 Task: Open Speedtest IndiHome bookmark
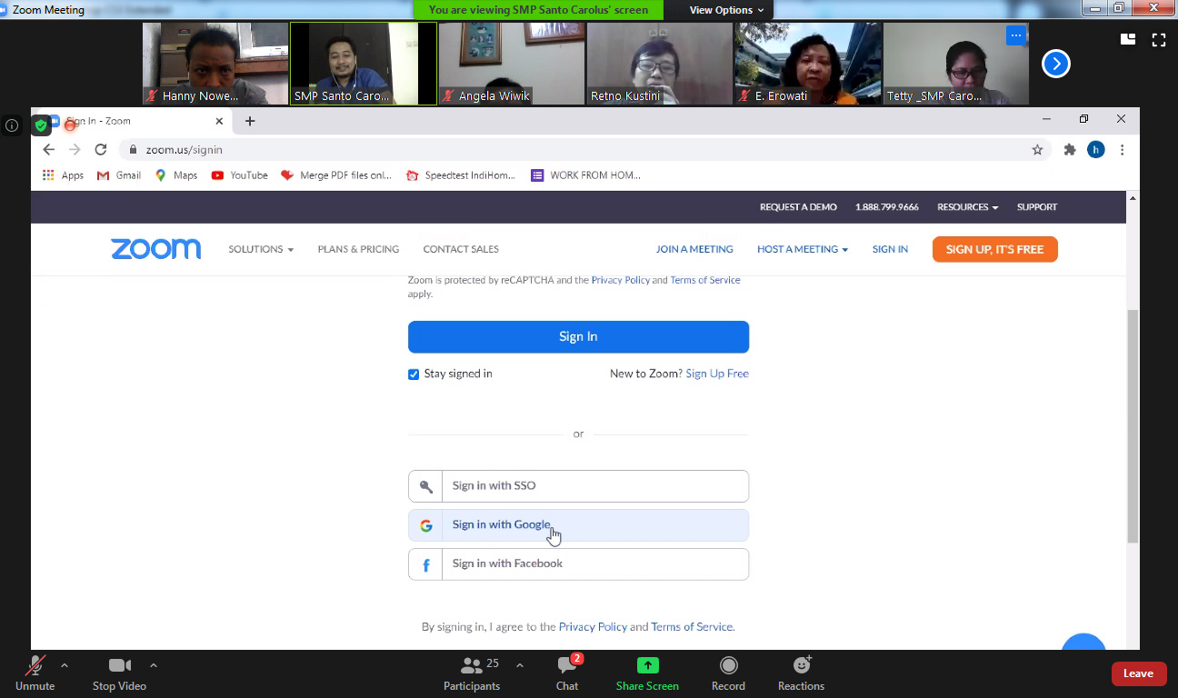(x=461, y=175)
